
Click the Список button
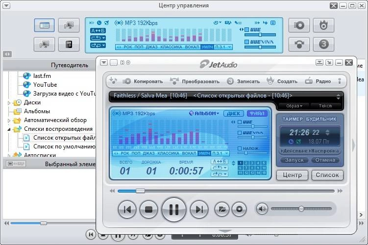click(327, 175)
